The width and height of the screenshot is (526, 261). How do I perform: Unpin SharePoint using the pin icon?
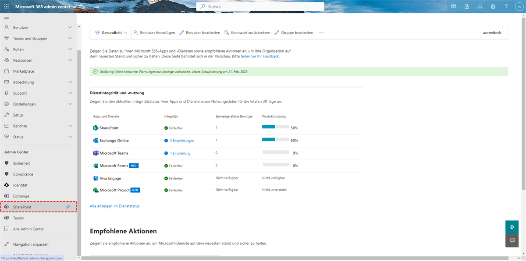(x=68, y=207)
